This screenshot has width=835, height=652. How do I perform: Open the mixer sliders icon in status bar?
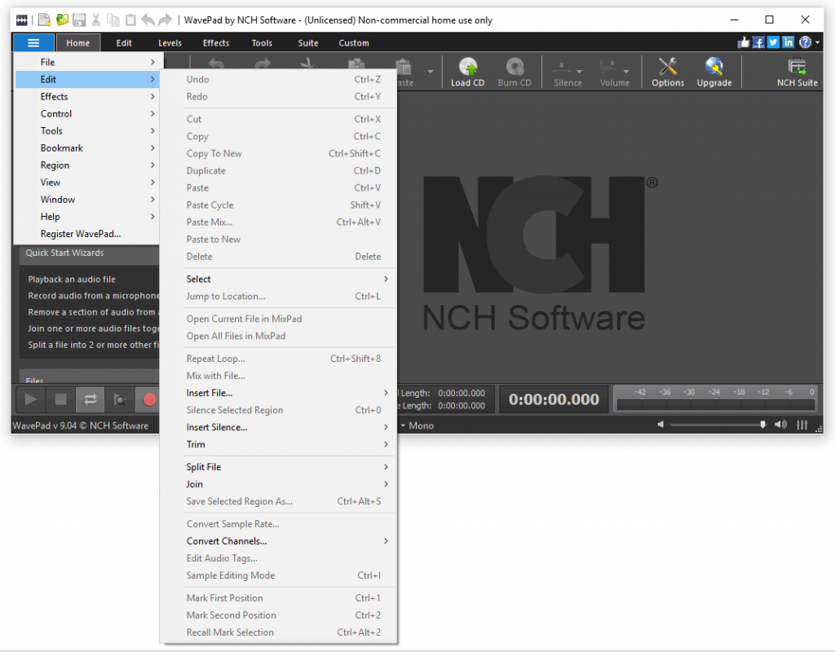click(x=802, y=425)
